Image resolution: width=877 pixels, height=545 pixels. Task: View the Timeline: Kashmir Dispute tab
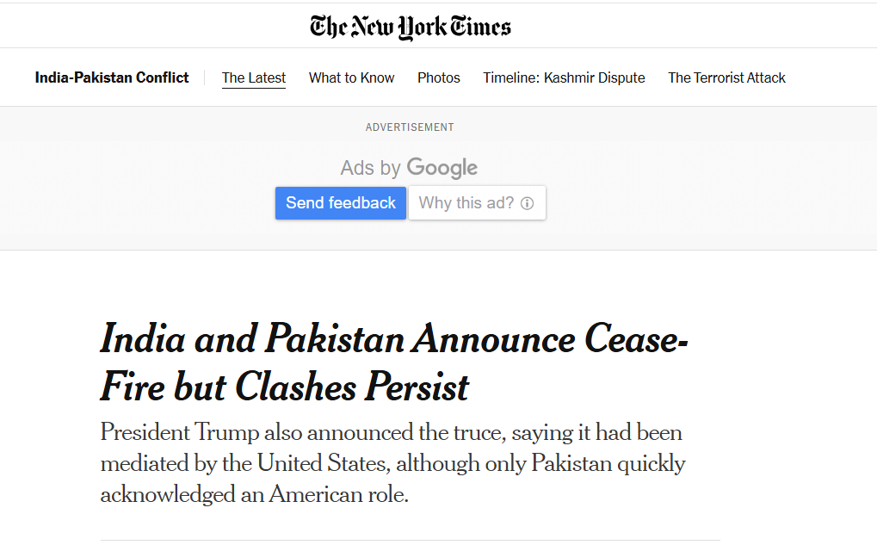click(564, 77)
